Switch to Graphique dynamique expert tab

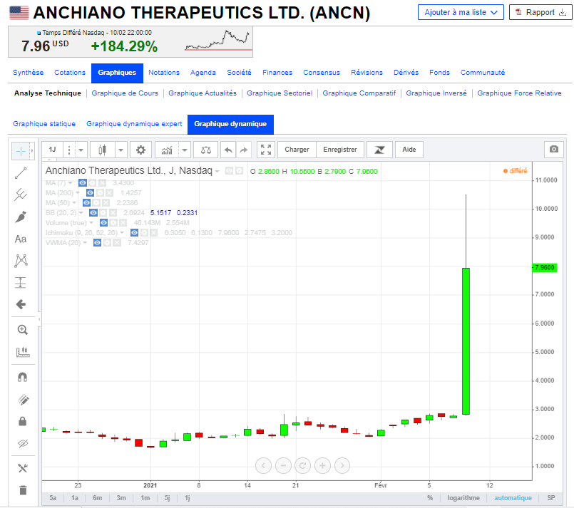tap(134, 124)
